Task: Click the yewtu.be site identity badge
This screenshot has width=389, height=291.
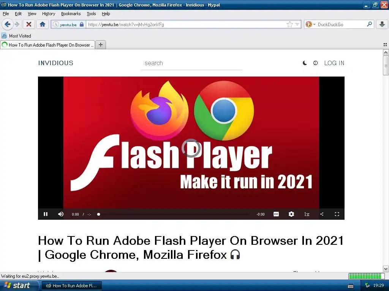Action: [x=68, y=25]
